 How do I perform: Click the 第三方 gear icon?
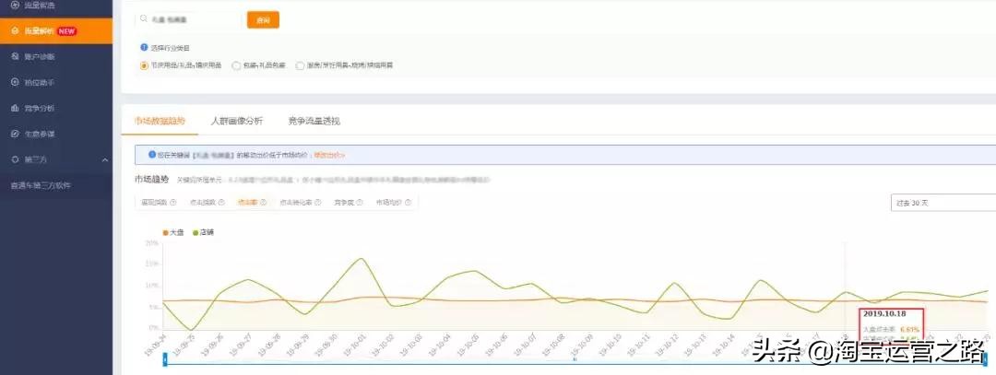pyautogui.click(x=16, y=160)
